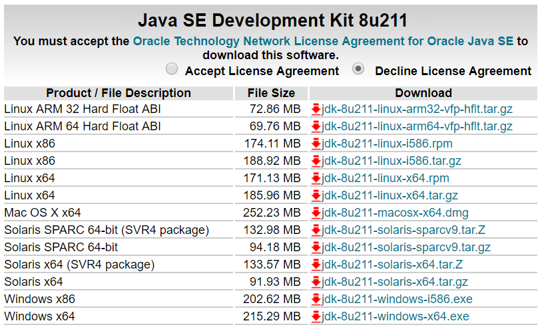Screen dimensions: 550x335
Task: Click the red download arrow for solaris-sparcv9.tar.gz
Action: click(x=316, y=247)
